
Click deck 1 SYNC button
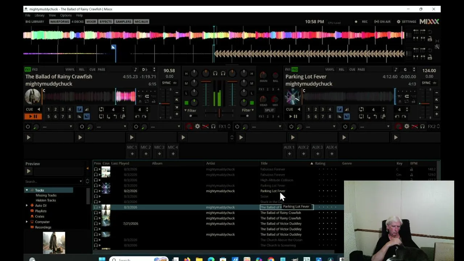click(166, 83)
